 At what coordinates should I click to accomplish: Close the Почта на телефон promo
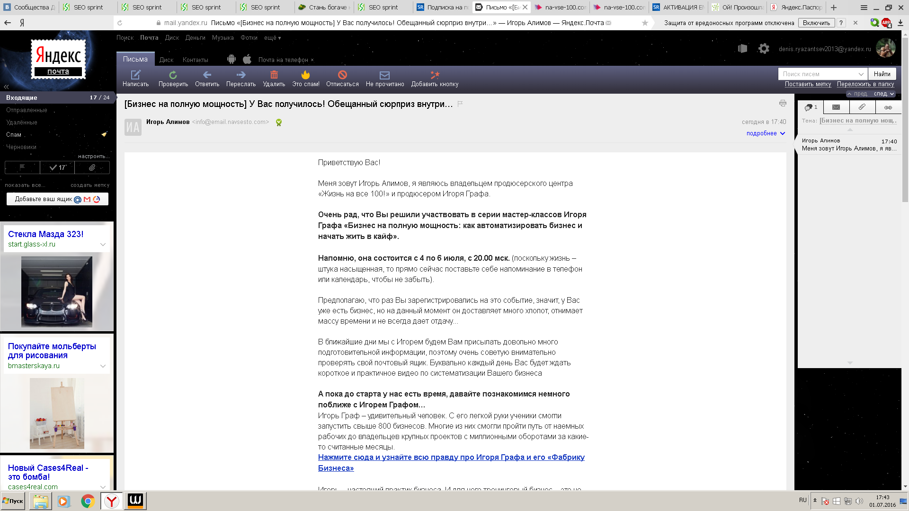click(x=312, y=60)
